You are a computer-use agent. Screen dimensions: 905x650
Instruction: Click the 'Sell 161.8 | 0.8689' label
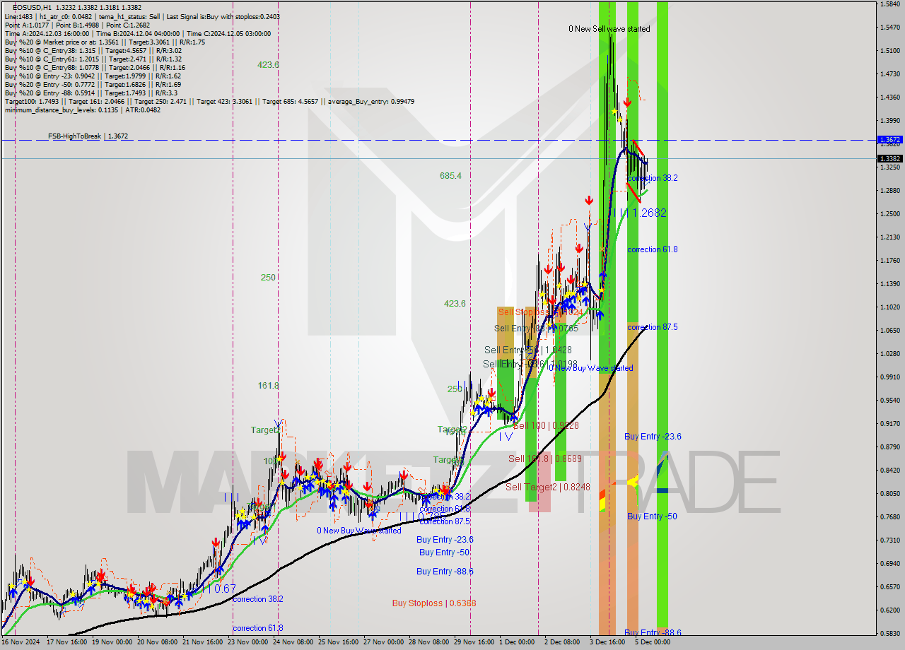(x=545, y=459)
